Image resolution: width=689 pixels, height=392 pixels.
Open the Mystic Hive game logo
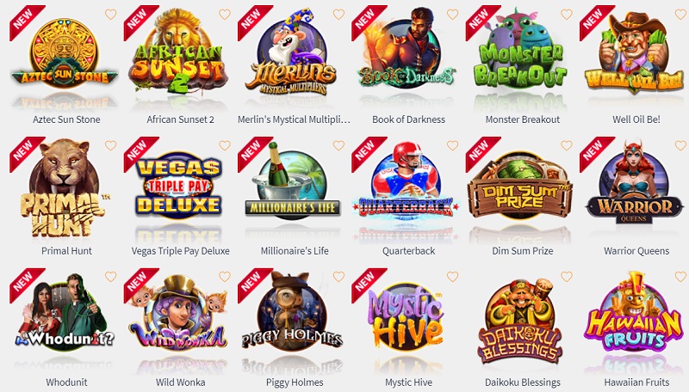(x=407, y=316)
